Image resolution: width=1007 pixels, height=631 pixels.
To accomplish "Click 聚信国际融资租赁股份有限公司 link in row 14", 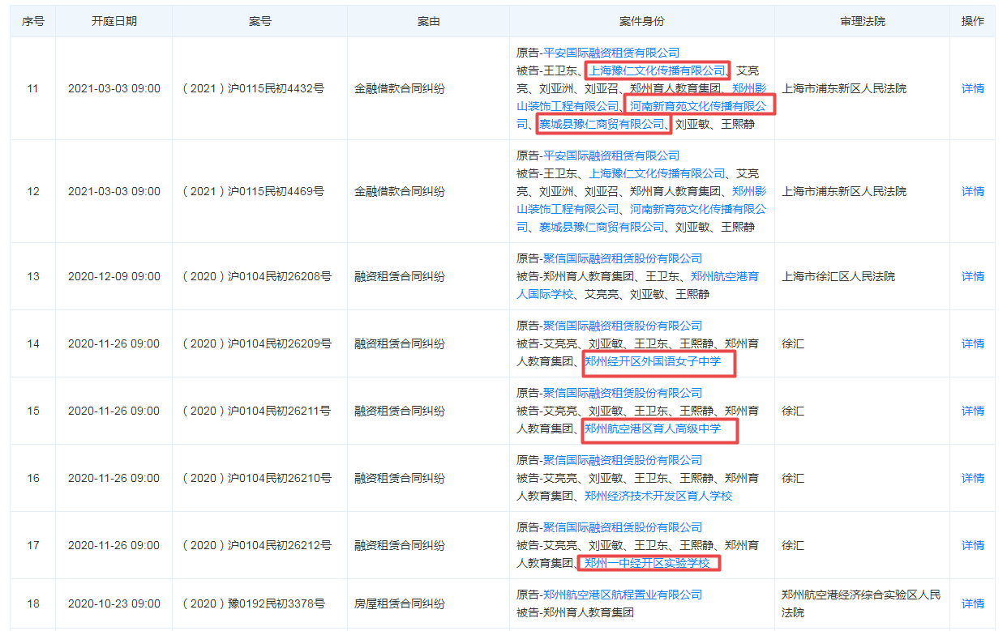I will pyautogui.click(x=623, y=326).
